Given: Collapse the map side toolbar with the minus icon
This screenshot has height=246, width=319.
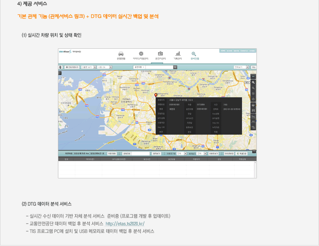Looking at the screenshot, I should coord(253,76).
